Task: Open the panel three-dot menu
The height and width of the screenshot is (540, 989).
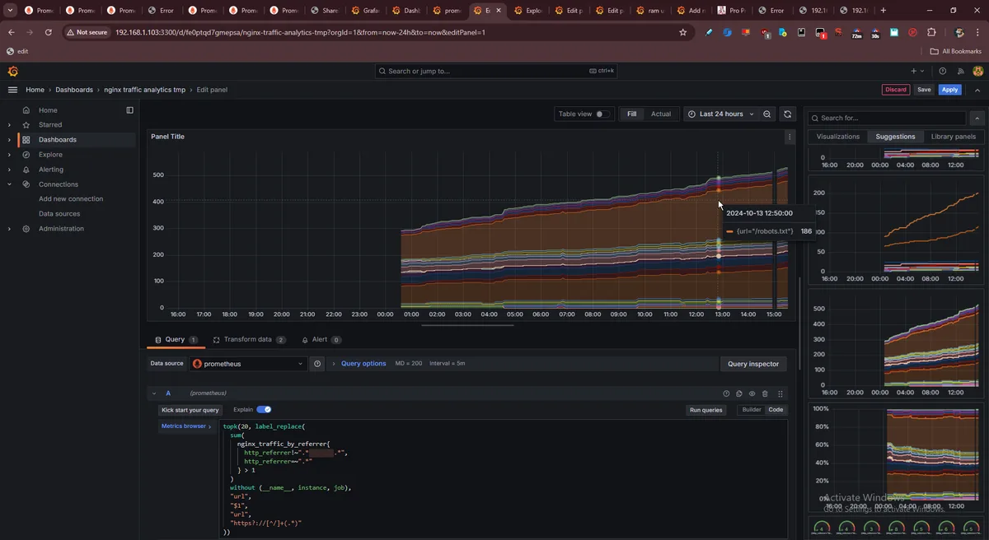Action: point(790,137)
